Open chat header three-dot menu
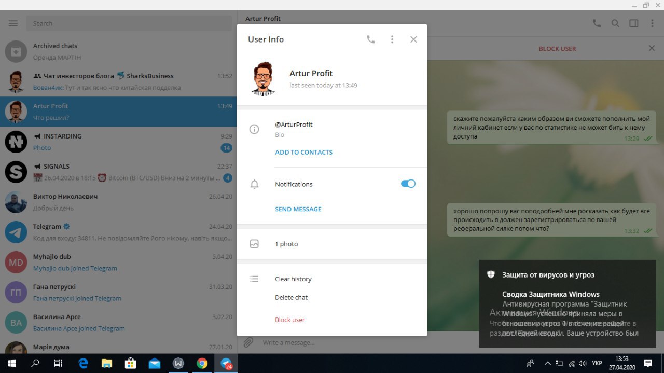 click(652, 23)
